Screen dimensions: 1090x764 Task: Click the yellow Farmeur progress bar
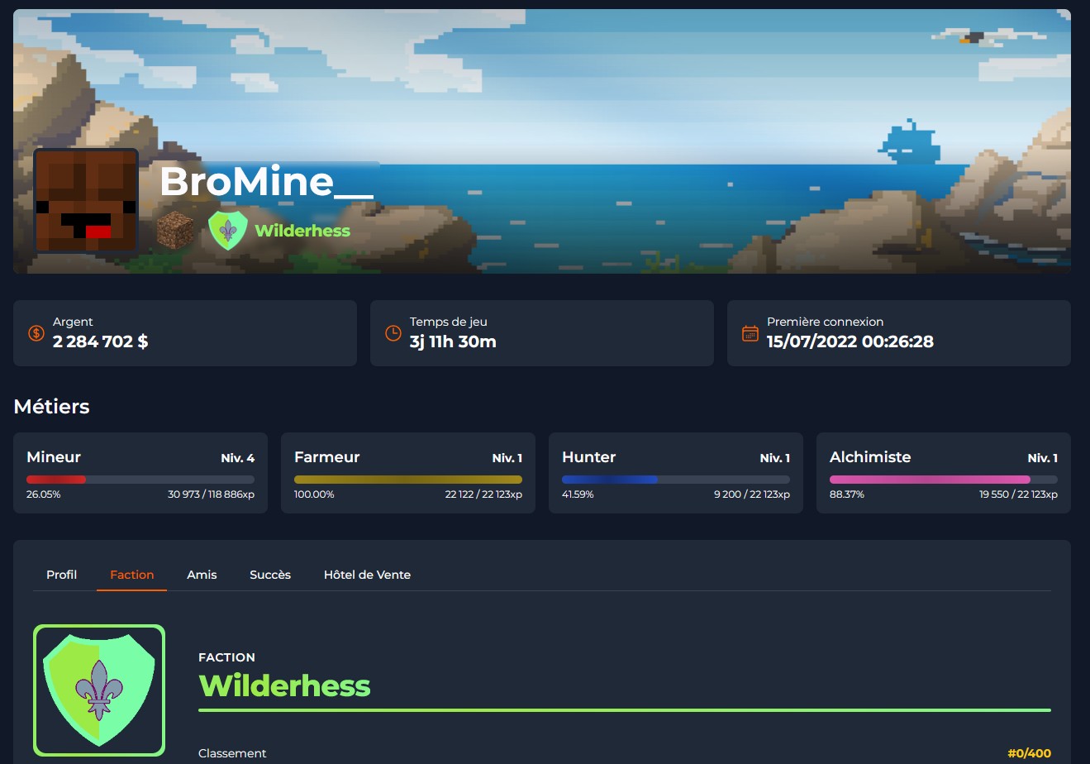408,480
